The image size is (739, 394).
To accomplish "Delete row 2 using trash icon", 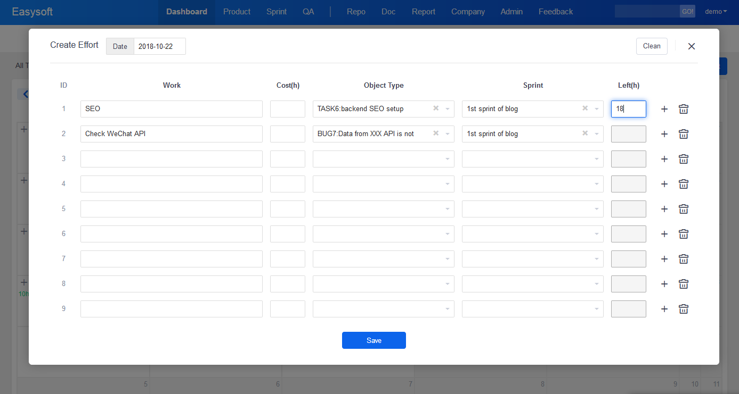I will coord(684,134).
